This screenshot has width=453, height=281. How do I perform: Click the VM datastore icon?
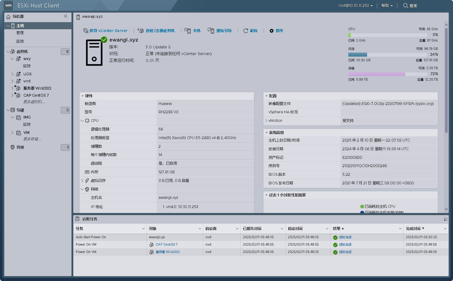coord(18,133)
